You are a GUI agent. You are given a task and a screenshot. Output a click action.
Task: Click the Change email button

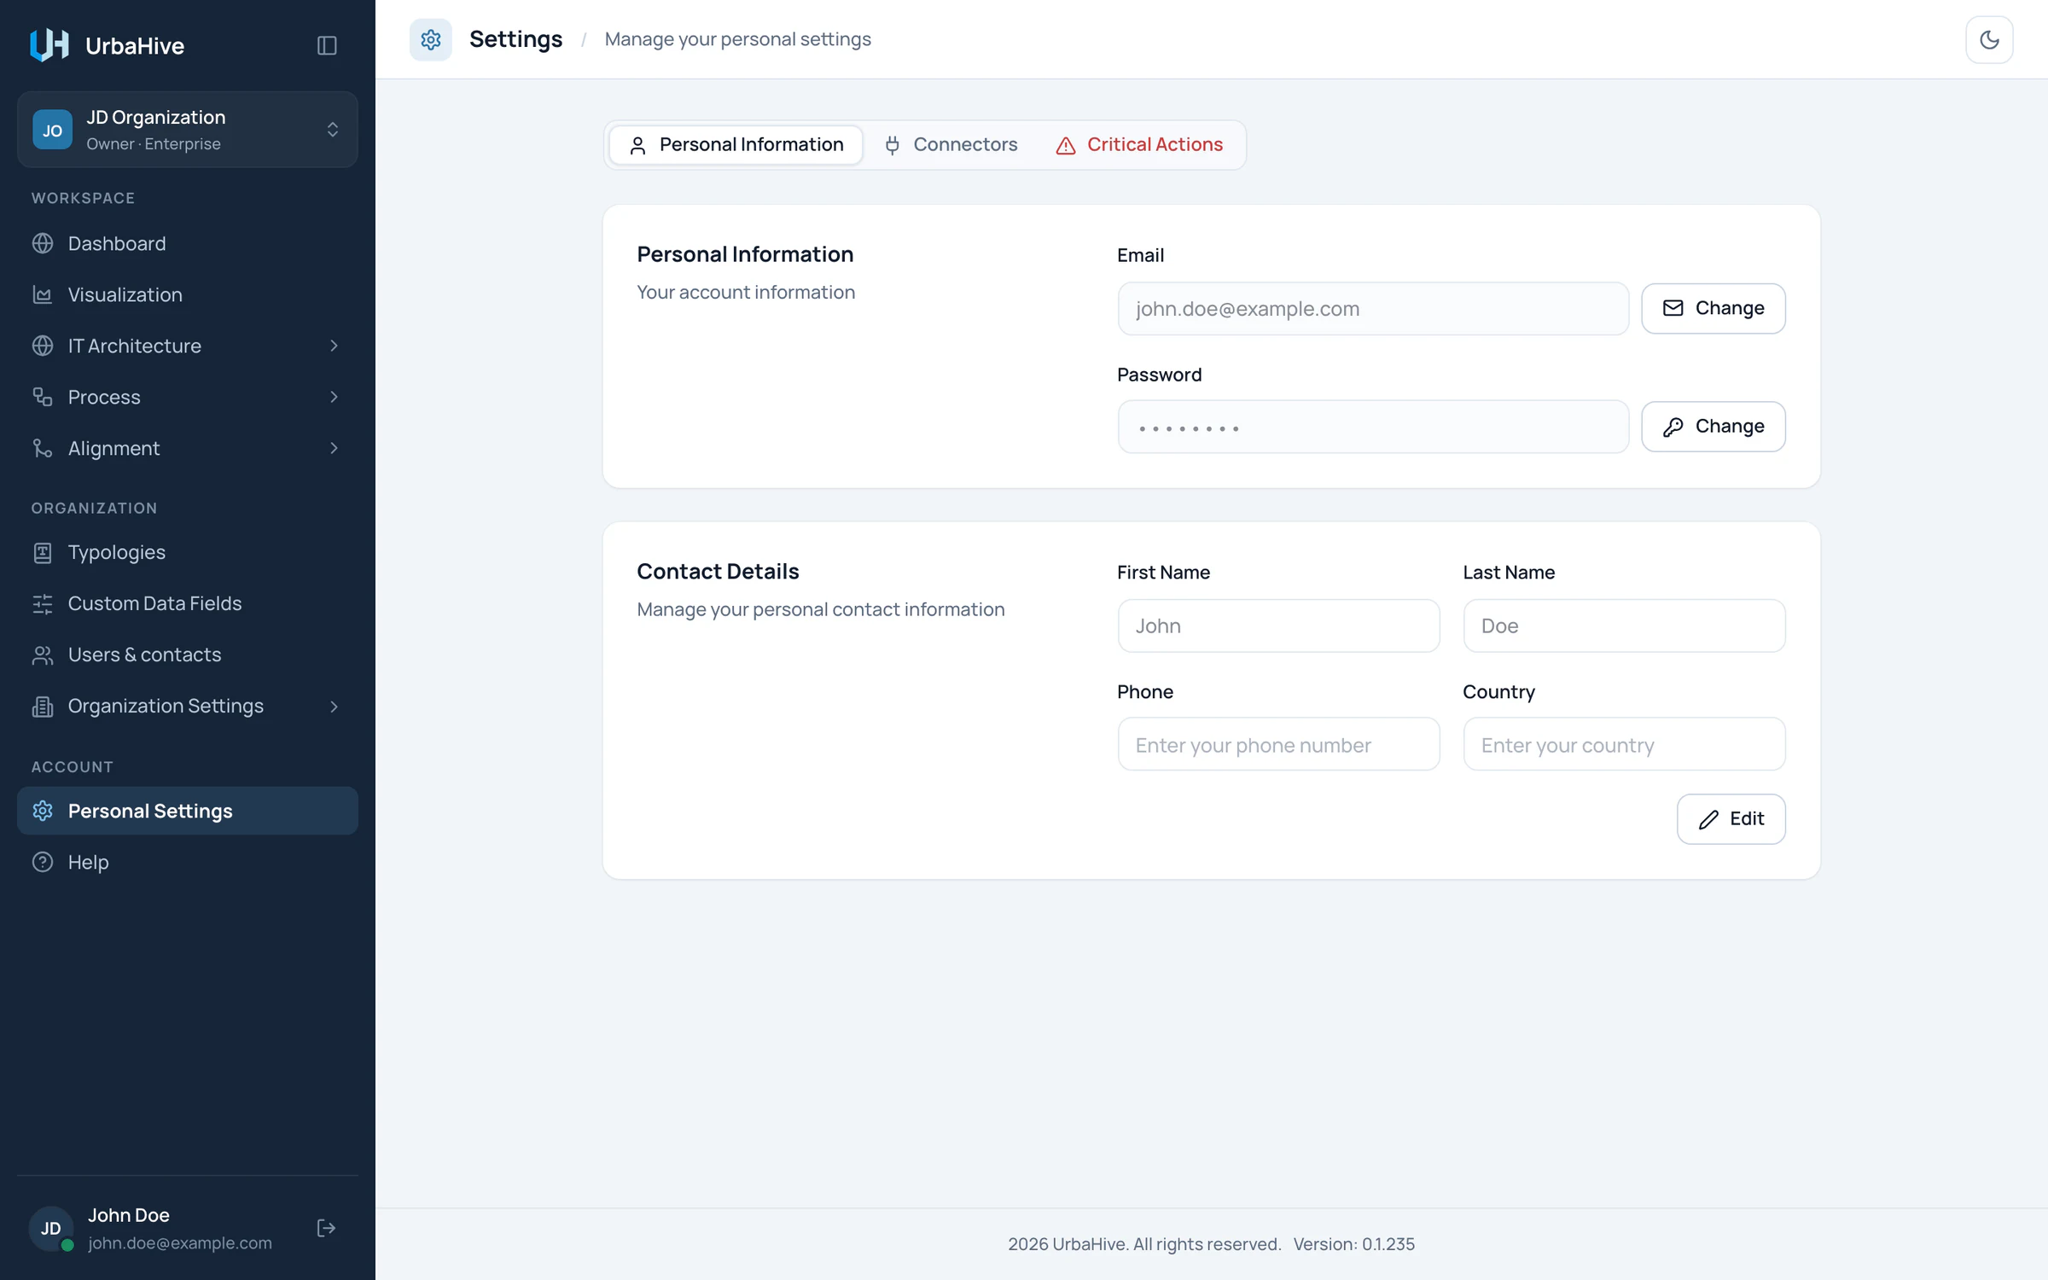(x=1713, y=308)
